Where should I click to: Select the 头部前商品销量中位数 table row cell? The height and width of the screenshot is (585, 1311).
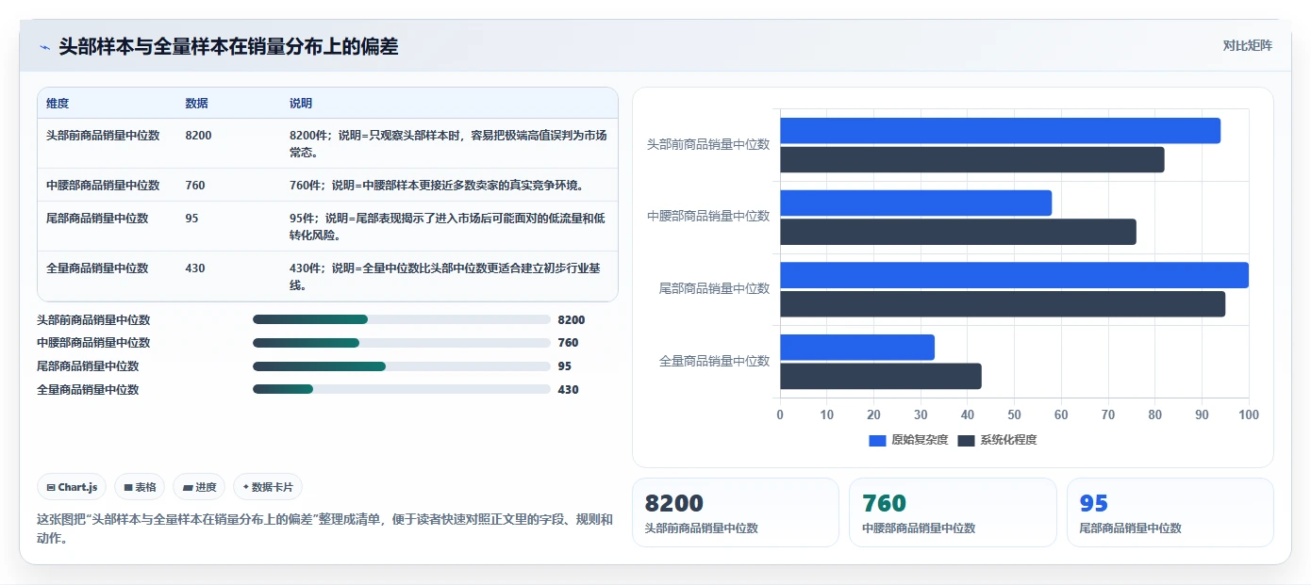[103, 136]
